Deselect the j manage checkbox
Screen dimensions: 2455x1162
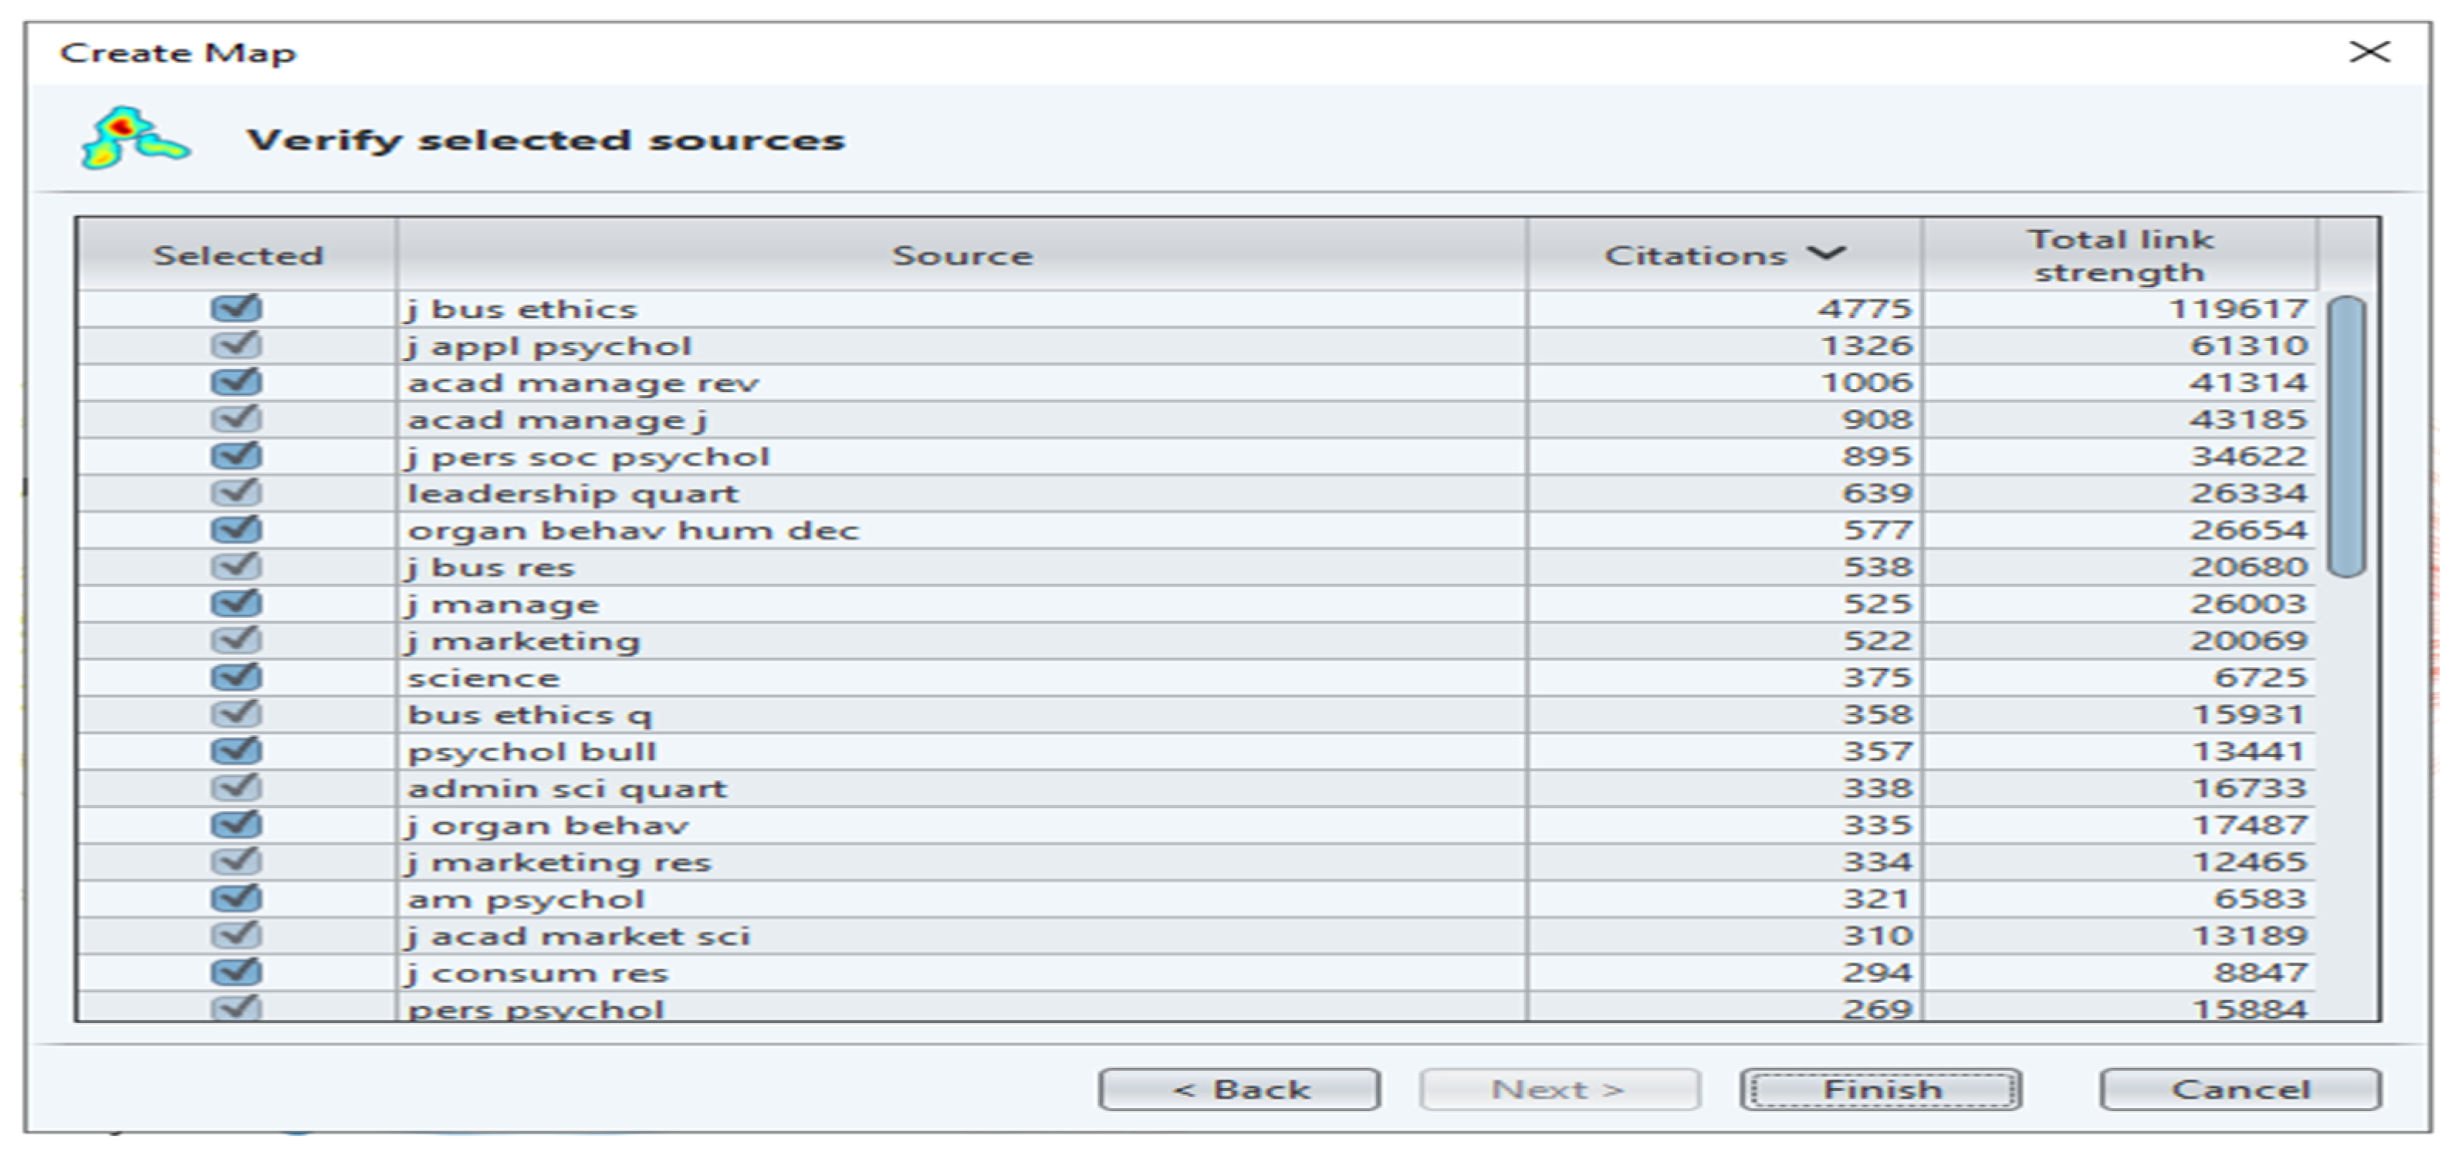(236, 604)
